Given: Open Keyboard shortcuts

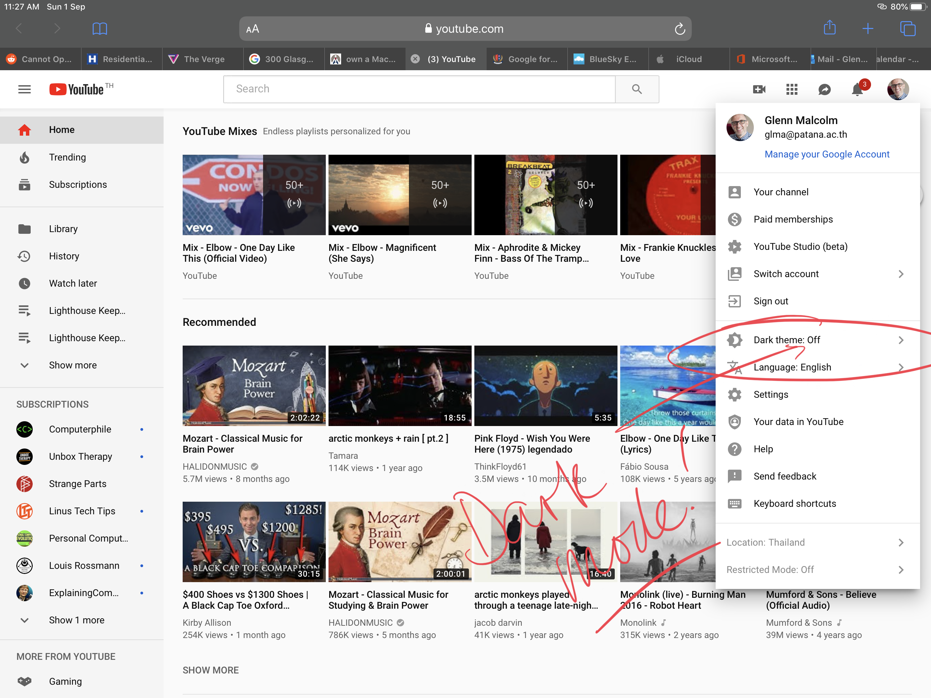Looking at the screenshot, I should 818,503.
